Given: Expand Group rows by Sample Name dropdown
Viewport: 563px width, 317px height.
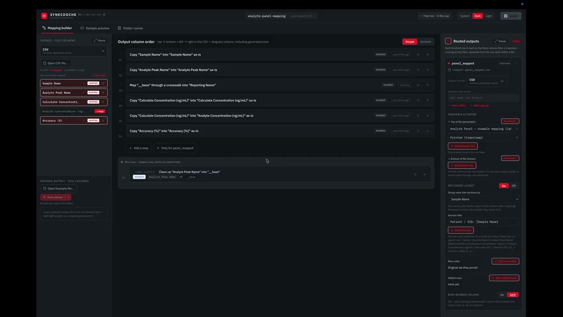Looking at the screenshot, I should [x=483, y=199].
